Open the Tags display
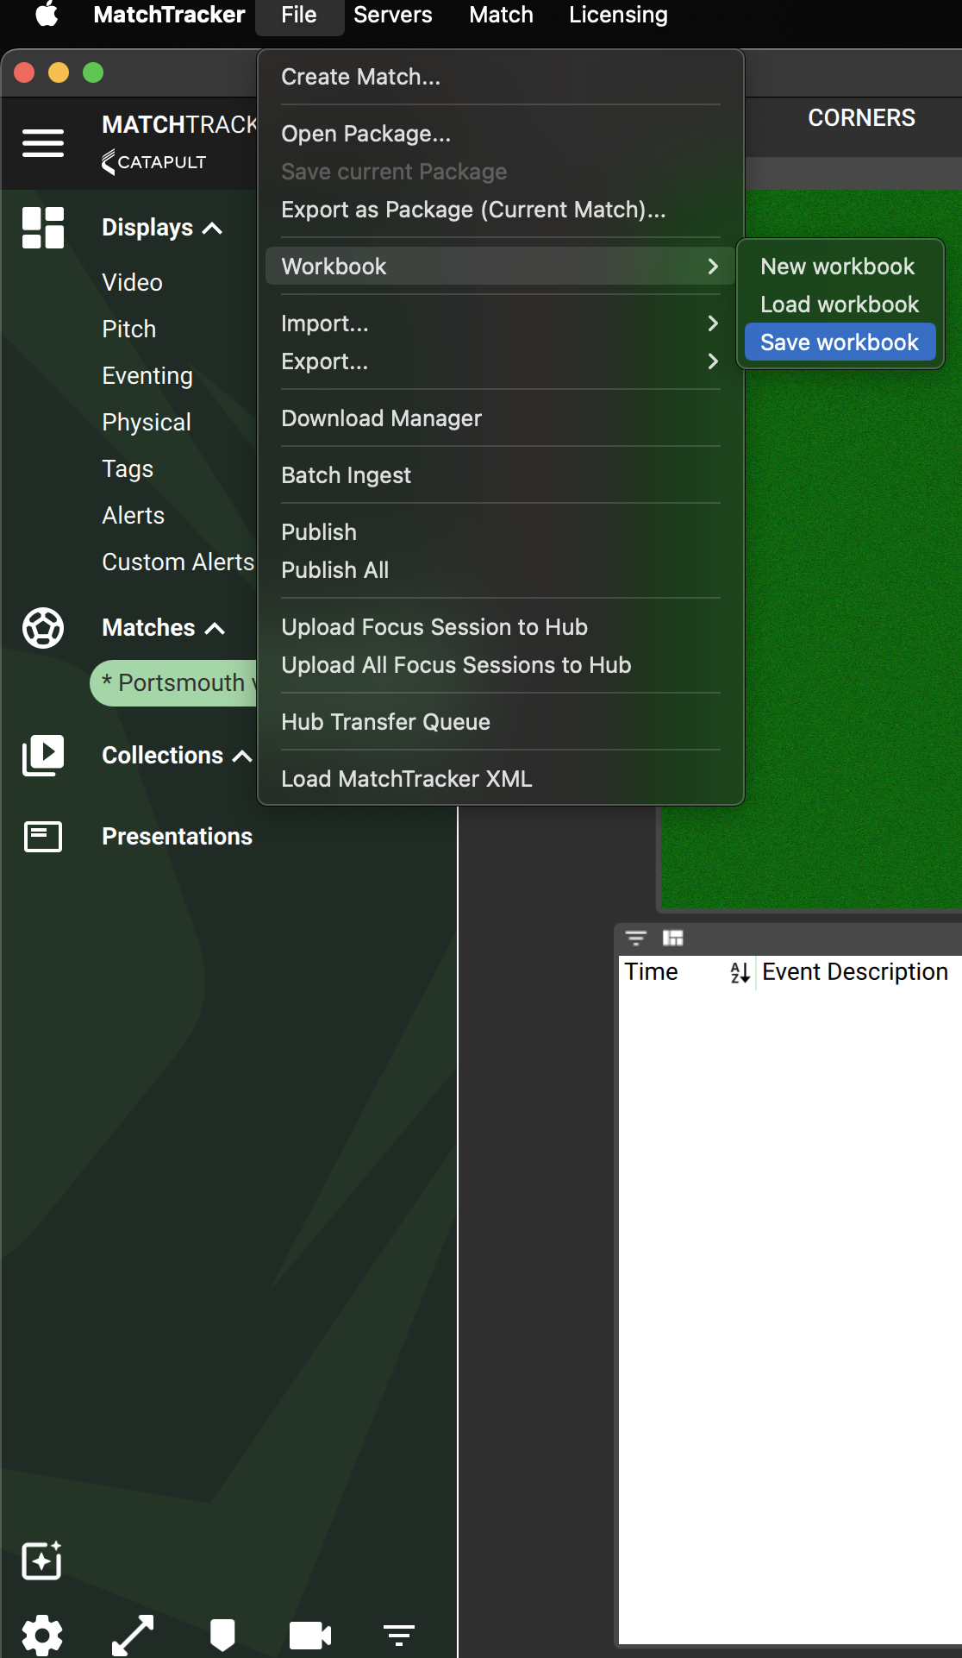Viewport: 962px width, 1658px height. pyautogui.click(x=128, y=469)
